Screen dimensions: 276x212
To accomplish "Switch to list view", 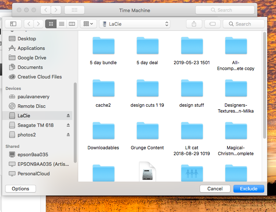I will pos(61,24).
